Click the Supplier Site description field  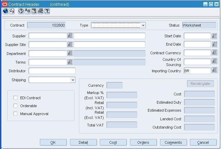[x=109, y=45]
